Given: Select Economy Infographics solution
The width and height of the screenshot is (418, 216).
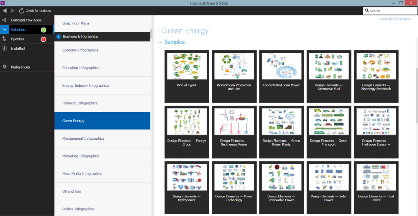Looking at the screenshot, I should coord(102,50).
